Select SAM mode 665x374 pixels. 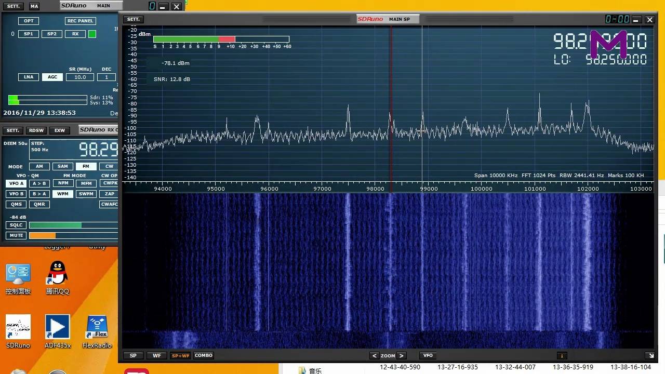tap(63, 166)
